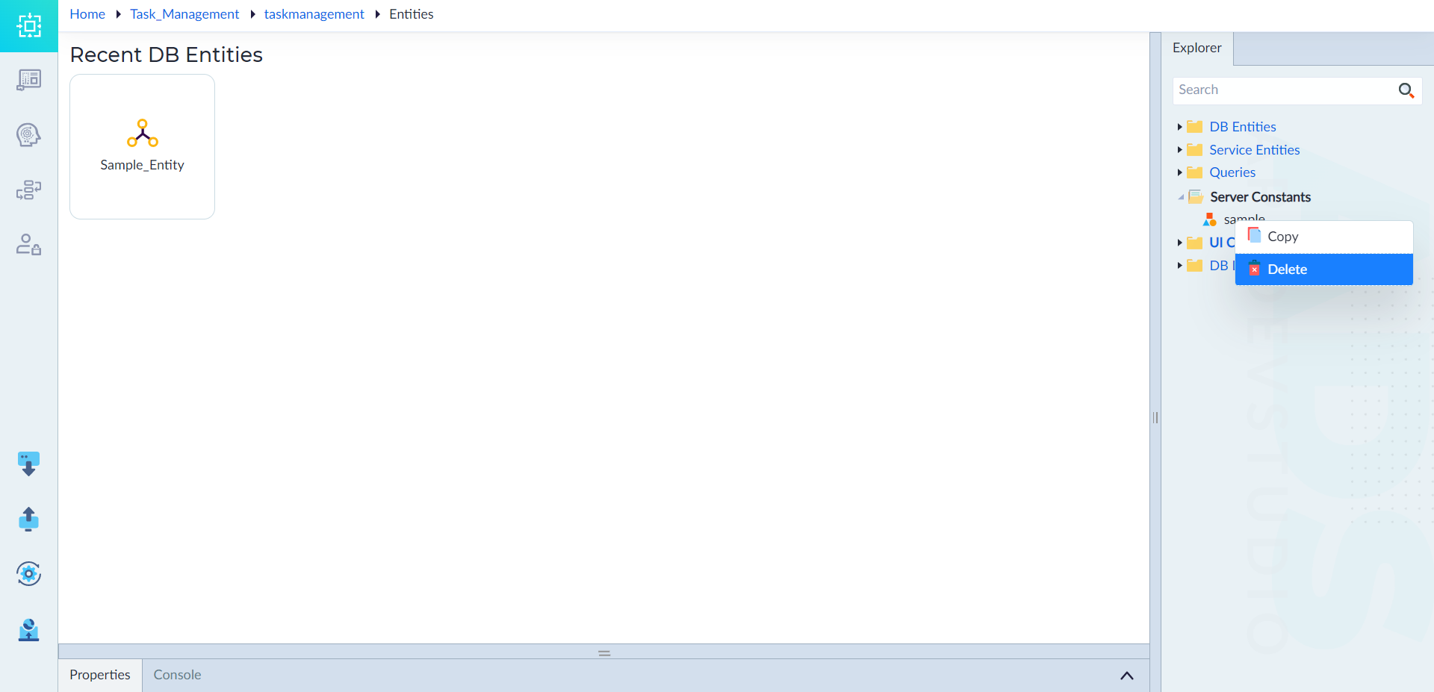This screenshot has width=1434, height=692.
Task: Click the Server Constants folder icon
Action: [1196, 196]
